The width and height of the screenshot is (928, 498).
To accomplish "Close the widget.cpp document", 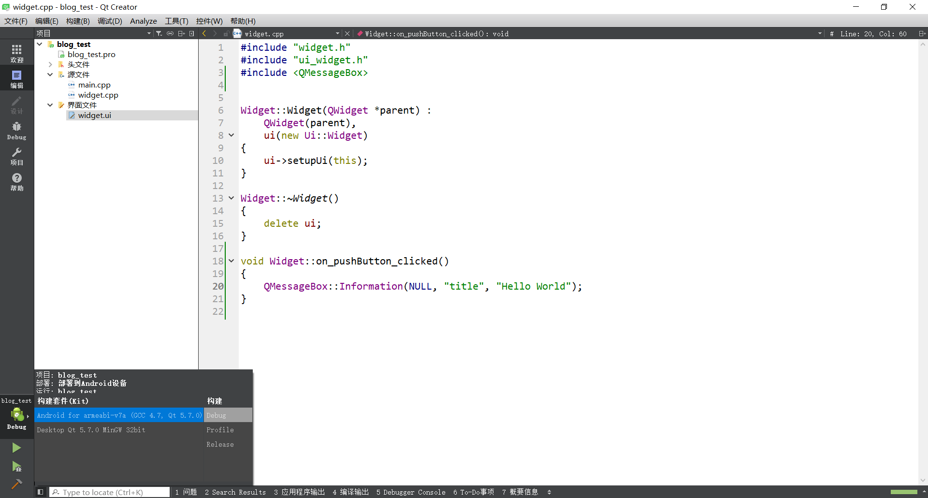I will point(347,33).
